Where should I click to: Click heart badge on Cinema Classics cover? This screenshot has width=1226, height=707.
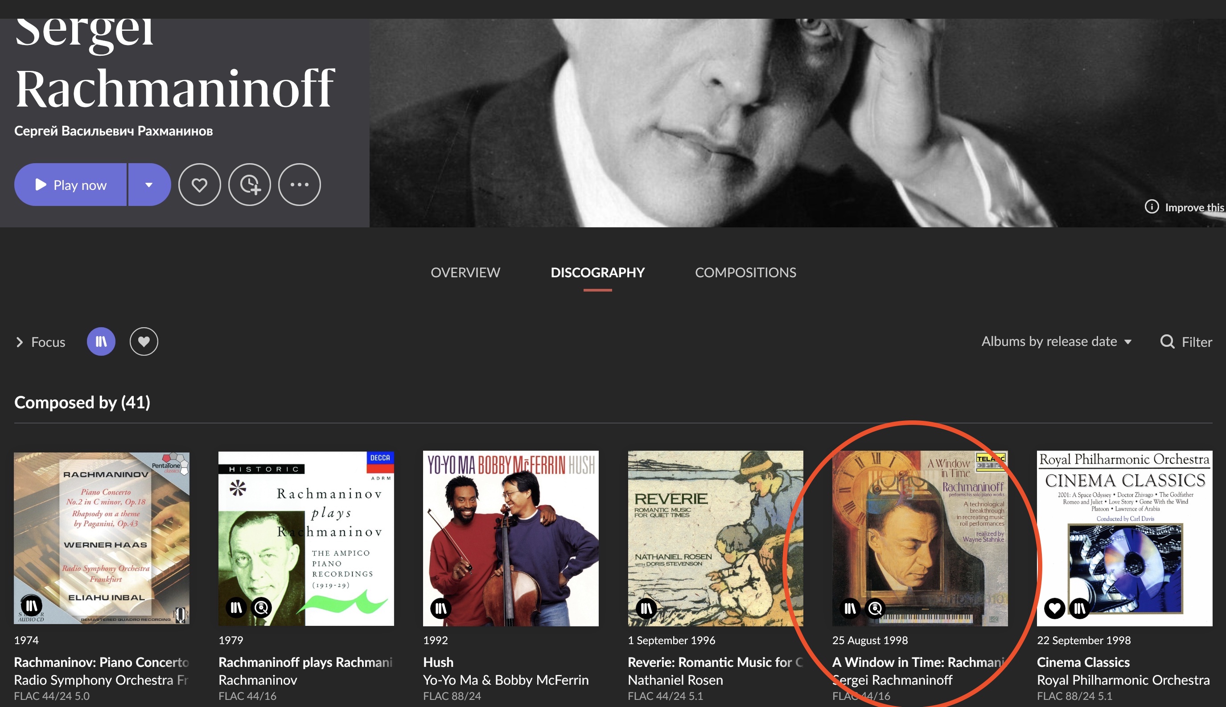pyautogui.click(x=1054, y=608)
